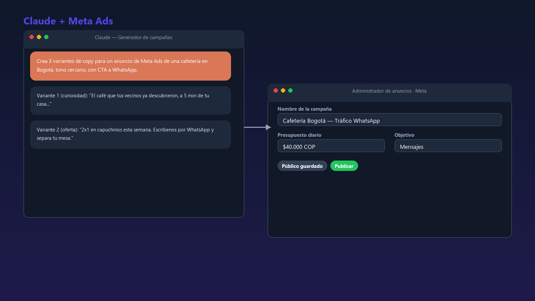Image resolution: width=535 pixels, height=301 pixels.
Task: Click the Claude — Generador de campañas window title
Action: click(134, 37)
